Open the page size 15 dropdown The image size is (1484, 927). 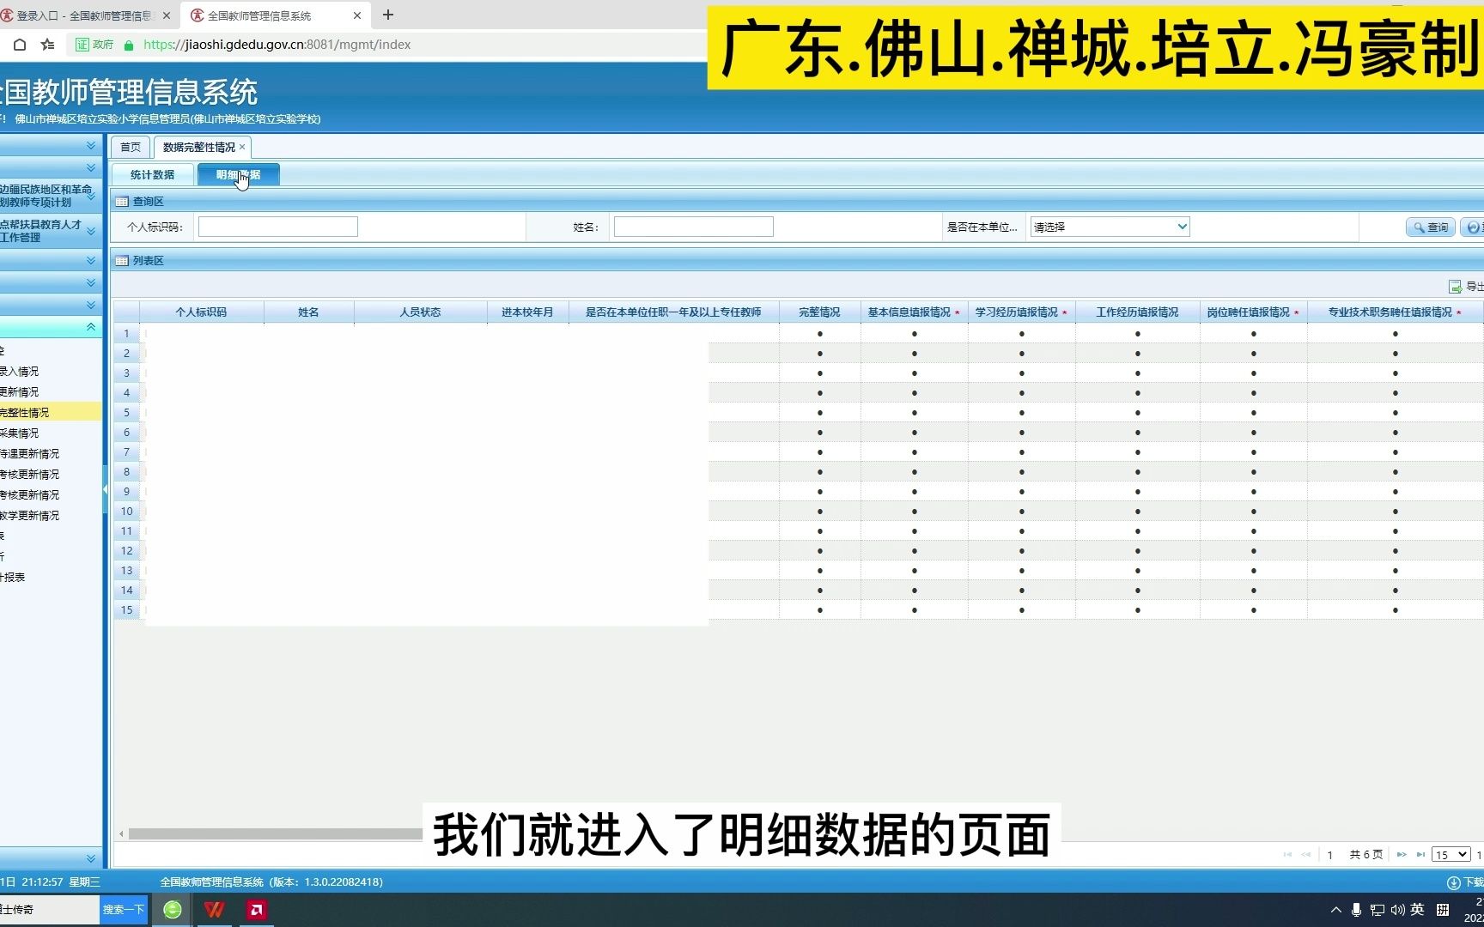click(1451, 855)
